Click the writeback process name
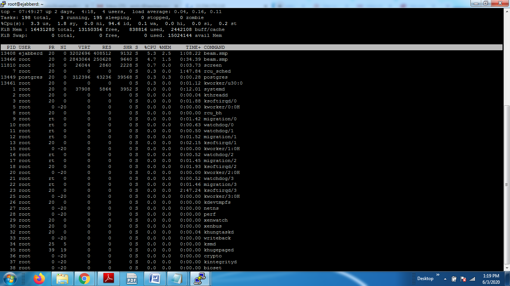 [217, 238]
